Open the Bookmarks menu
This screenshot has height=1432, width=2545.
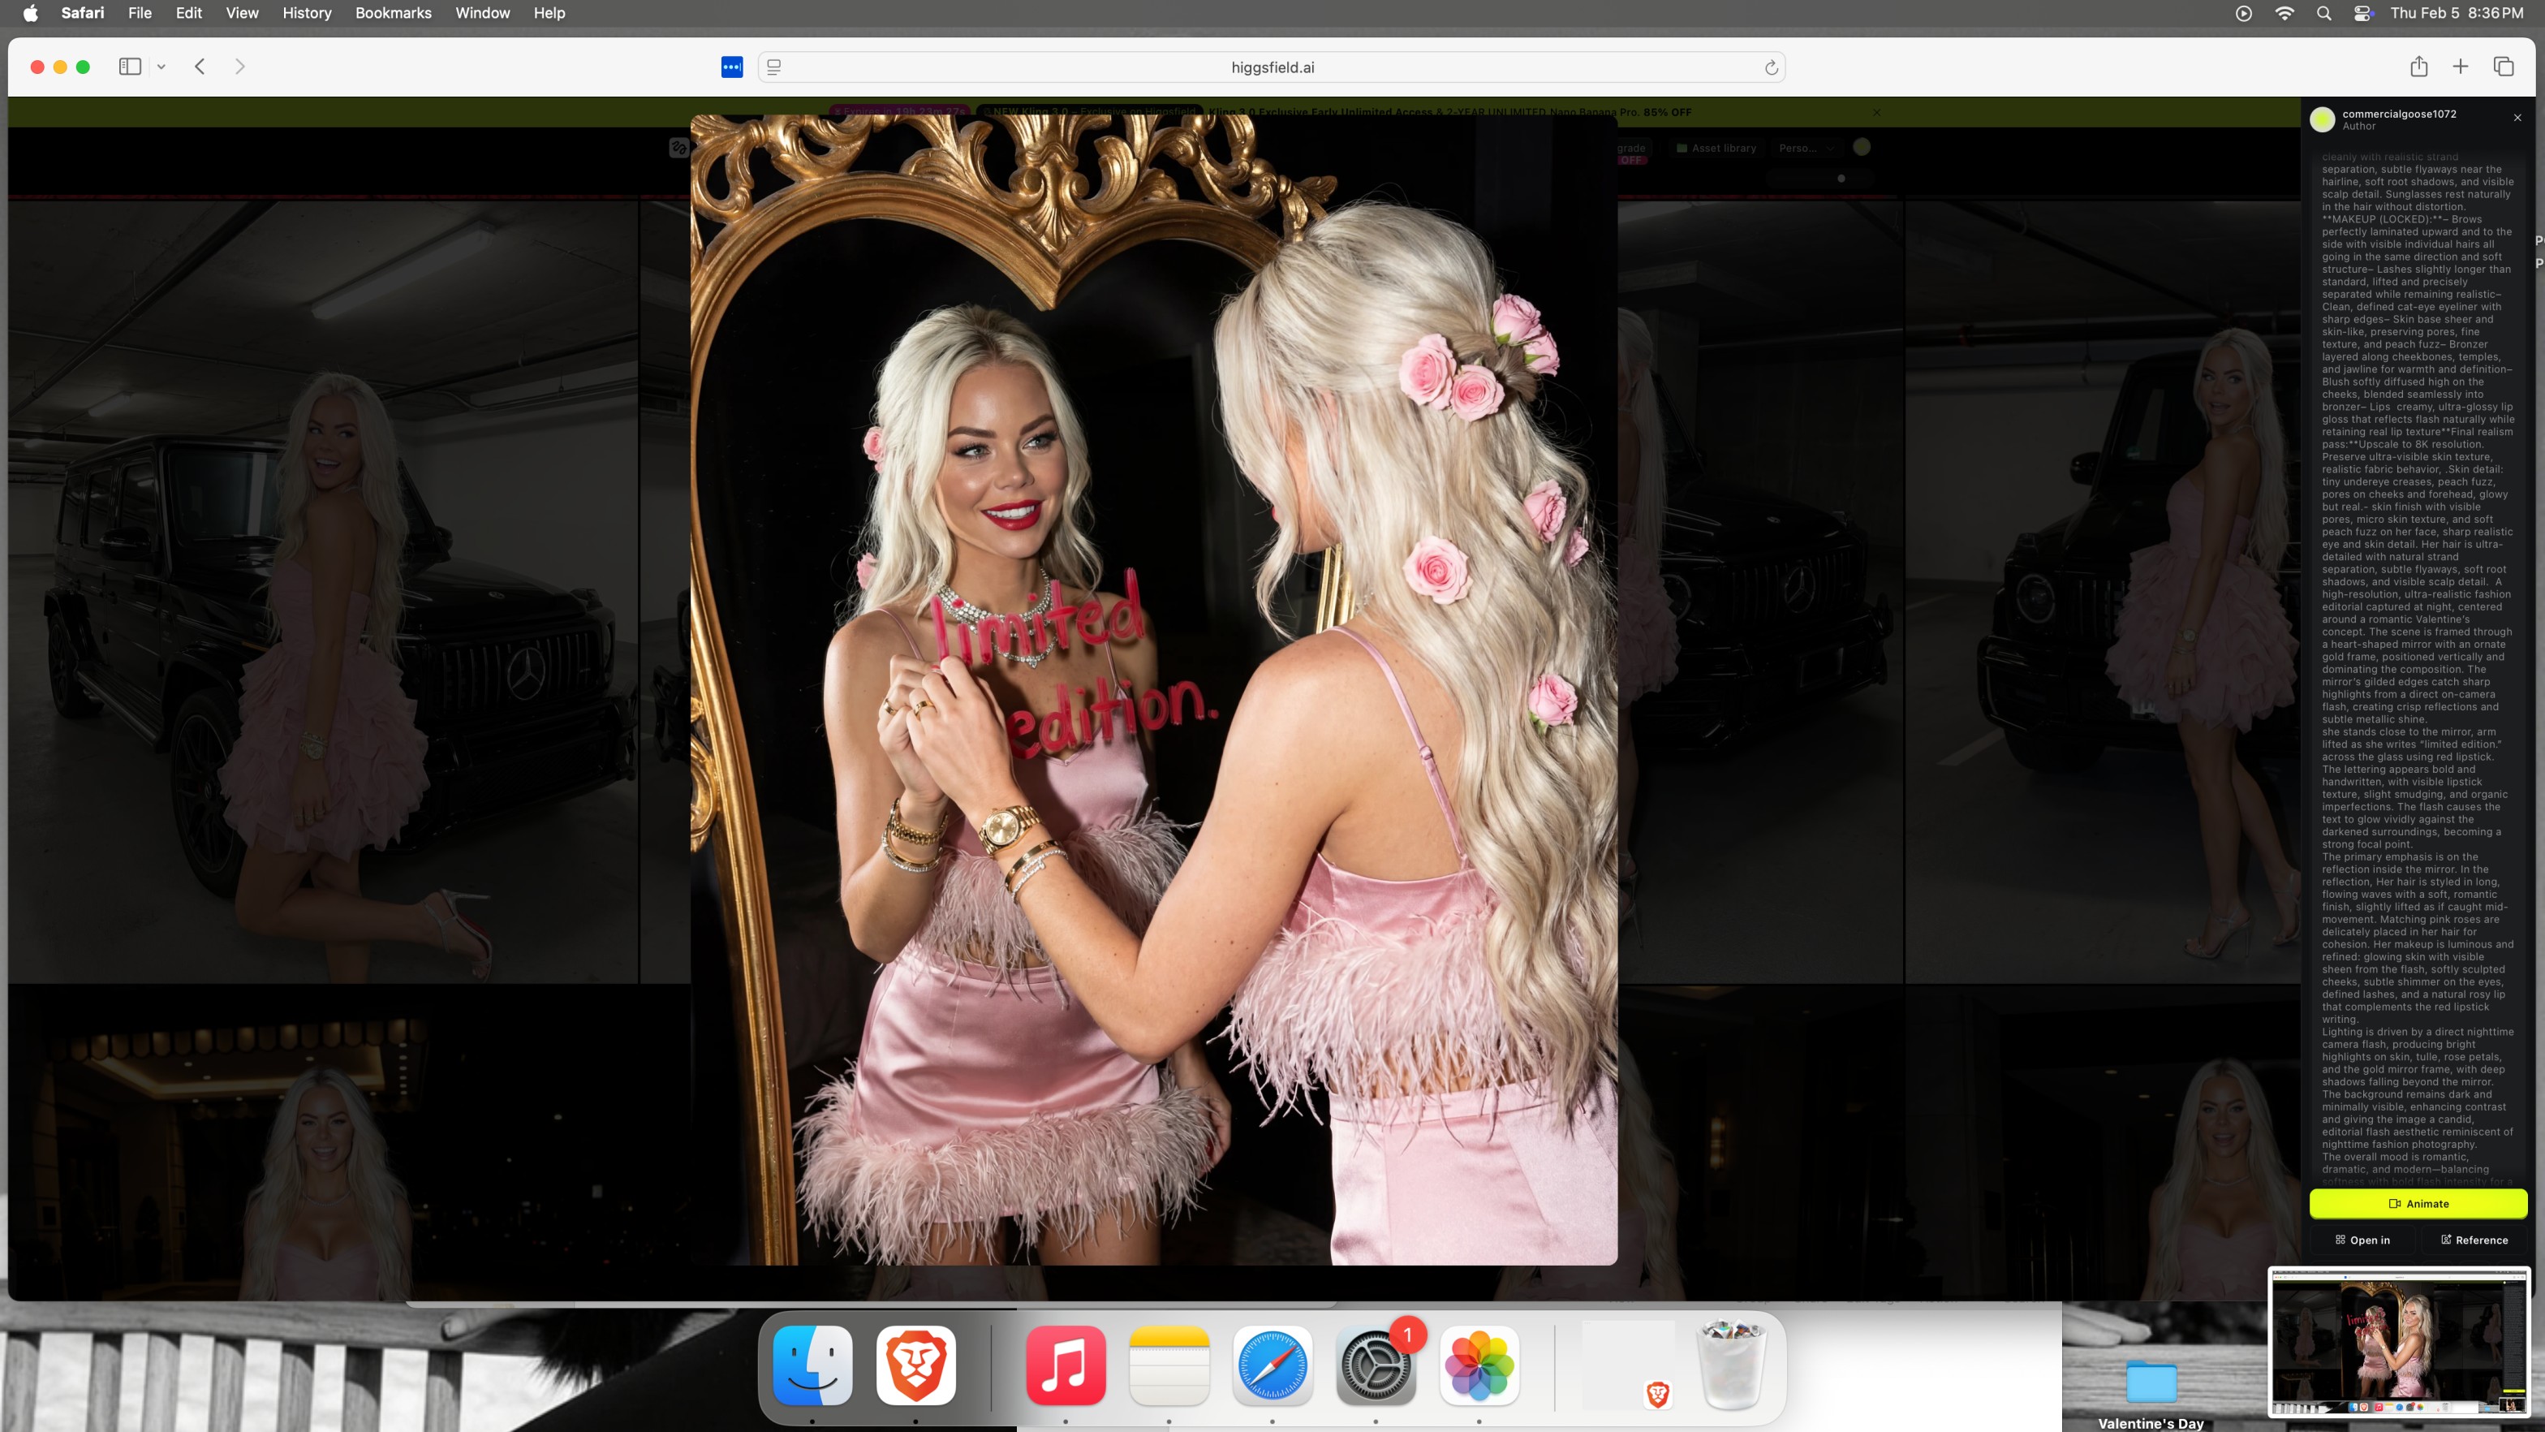click(392, 13)
